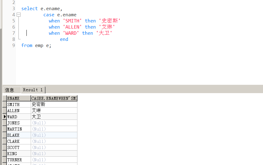Viewport: 263px width, 165px height.
Task: Click the '大卫' string literal in editor
Action: click(x=104, y=33)
